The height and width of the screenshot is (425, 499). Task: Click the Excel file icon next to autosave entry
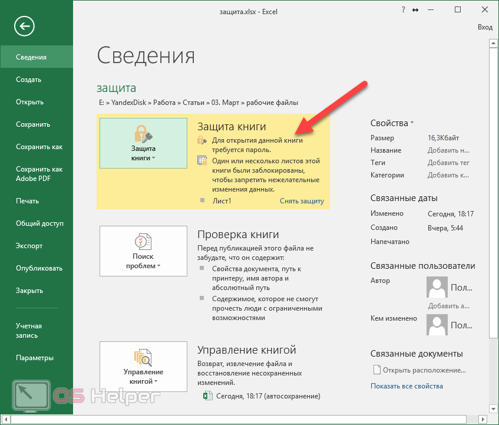click(207, 396)
